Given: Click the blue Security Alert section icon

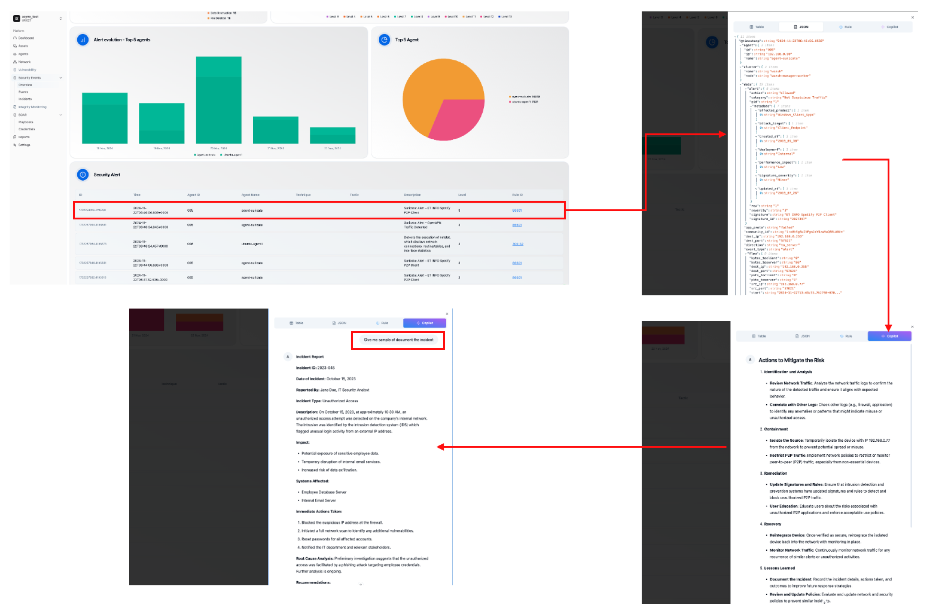Looking at the screenshot, I should (x=83, y=175).
